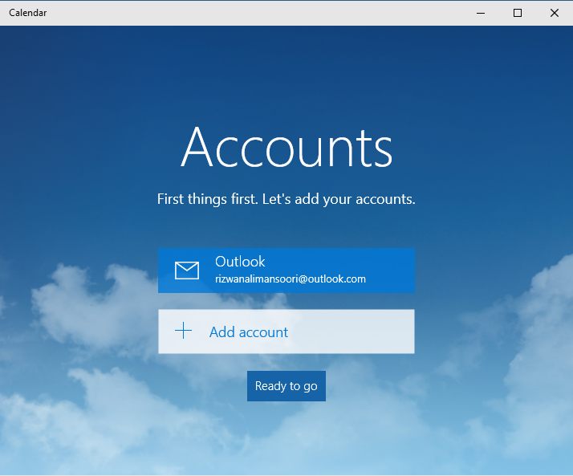Viewport: 573px width, 476px height.
Task: Click the Accounts heading text
Action: [286, 147]
